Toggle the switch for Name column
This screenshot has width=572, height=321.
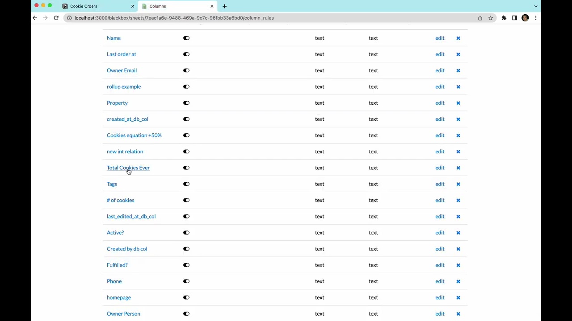(186, 38)
